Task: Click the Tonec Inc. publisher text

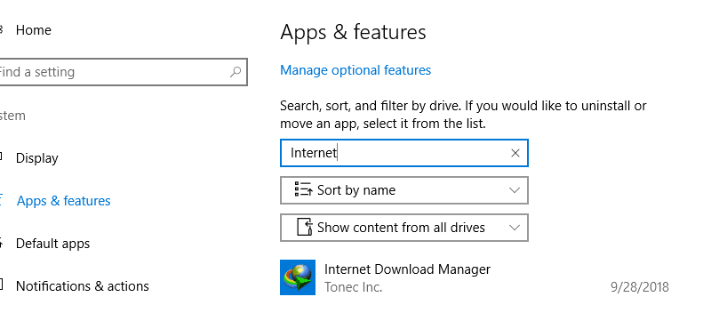Action: [x=353, y=287]
